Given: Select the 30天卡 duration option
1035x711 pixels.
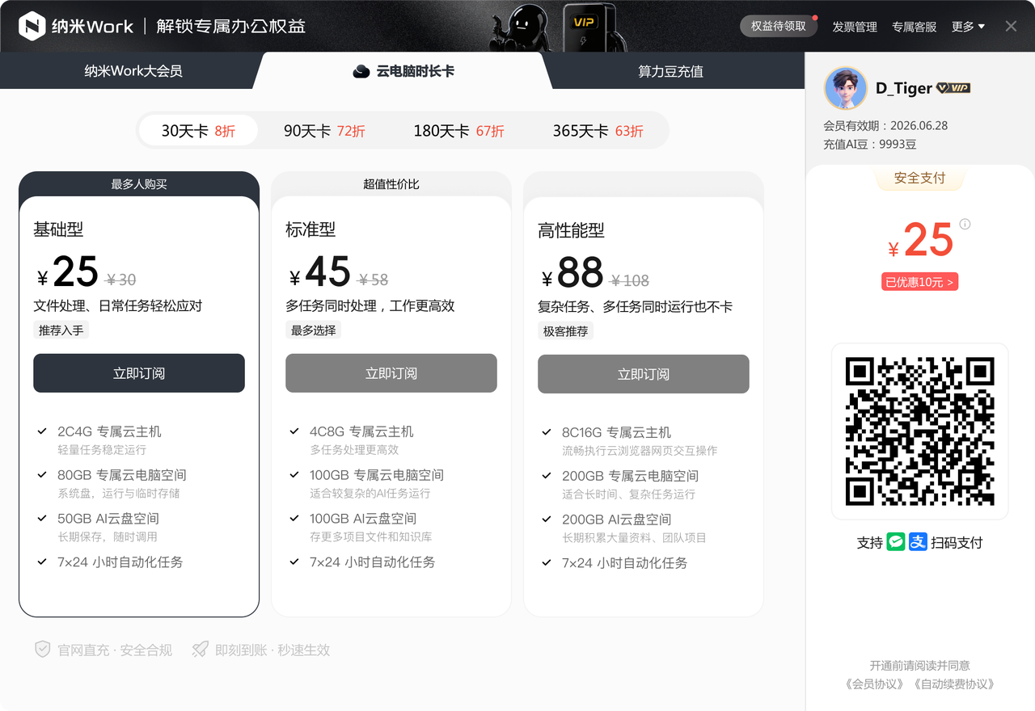Looking at the screenshot, I should point(198,130).
